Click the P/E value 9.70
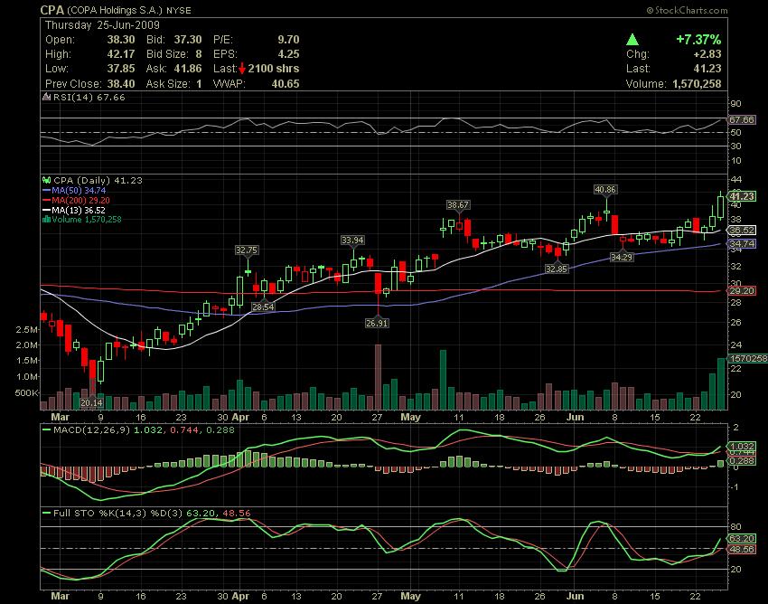The image size is (768, 604). pos(288,40)
